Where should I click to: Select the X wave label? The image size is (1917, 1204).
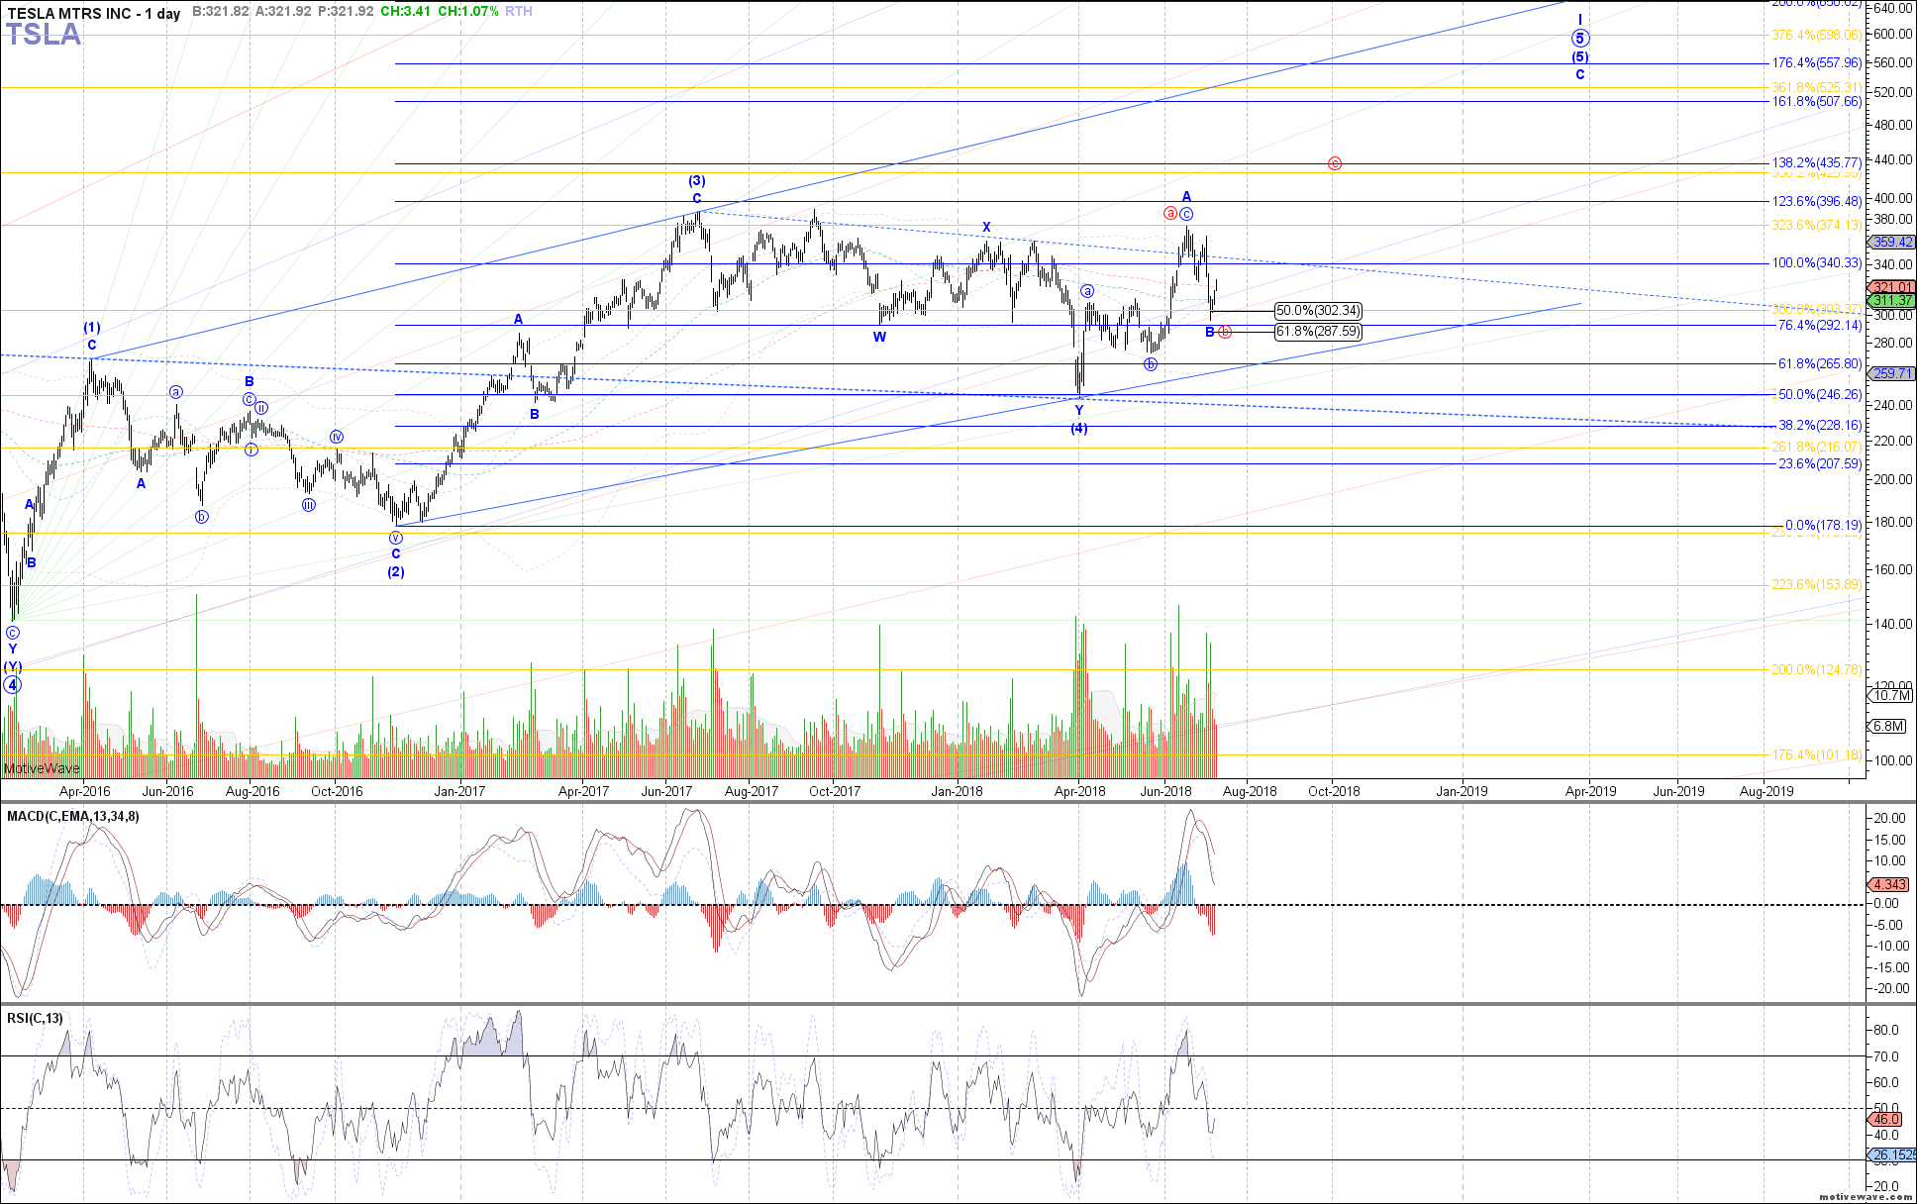pos(986,228)
